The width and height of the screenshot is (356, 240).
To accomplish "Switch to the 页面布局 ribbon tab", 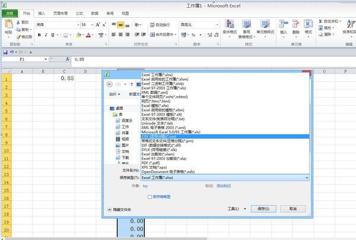I will click(61, 12).
